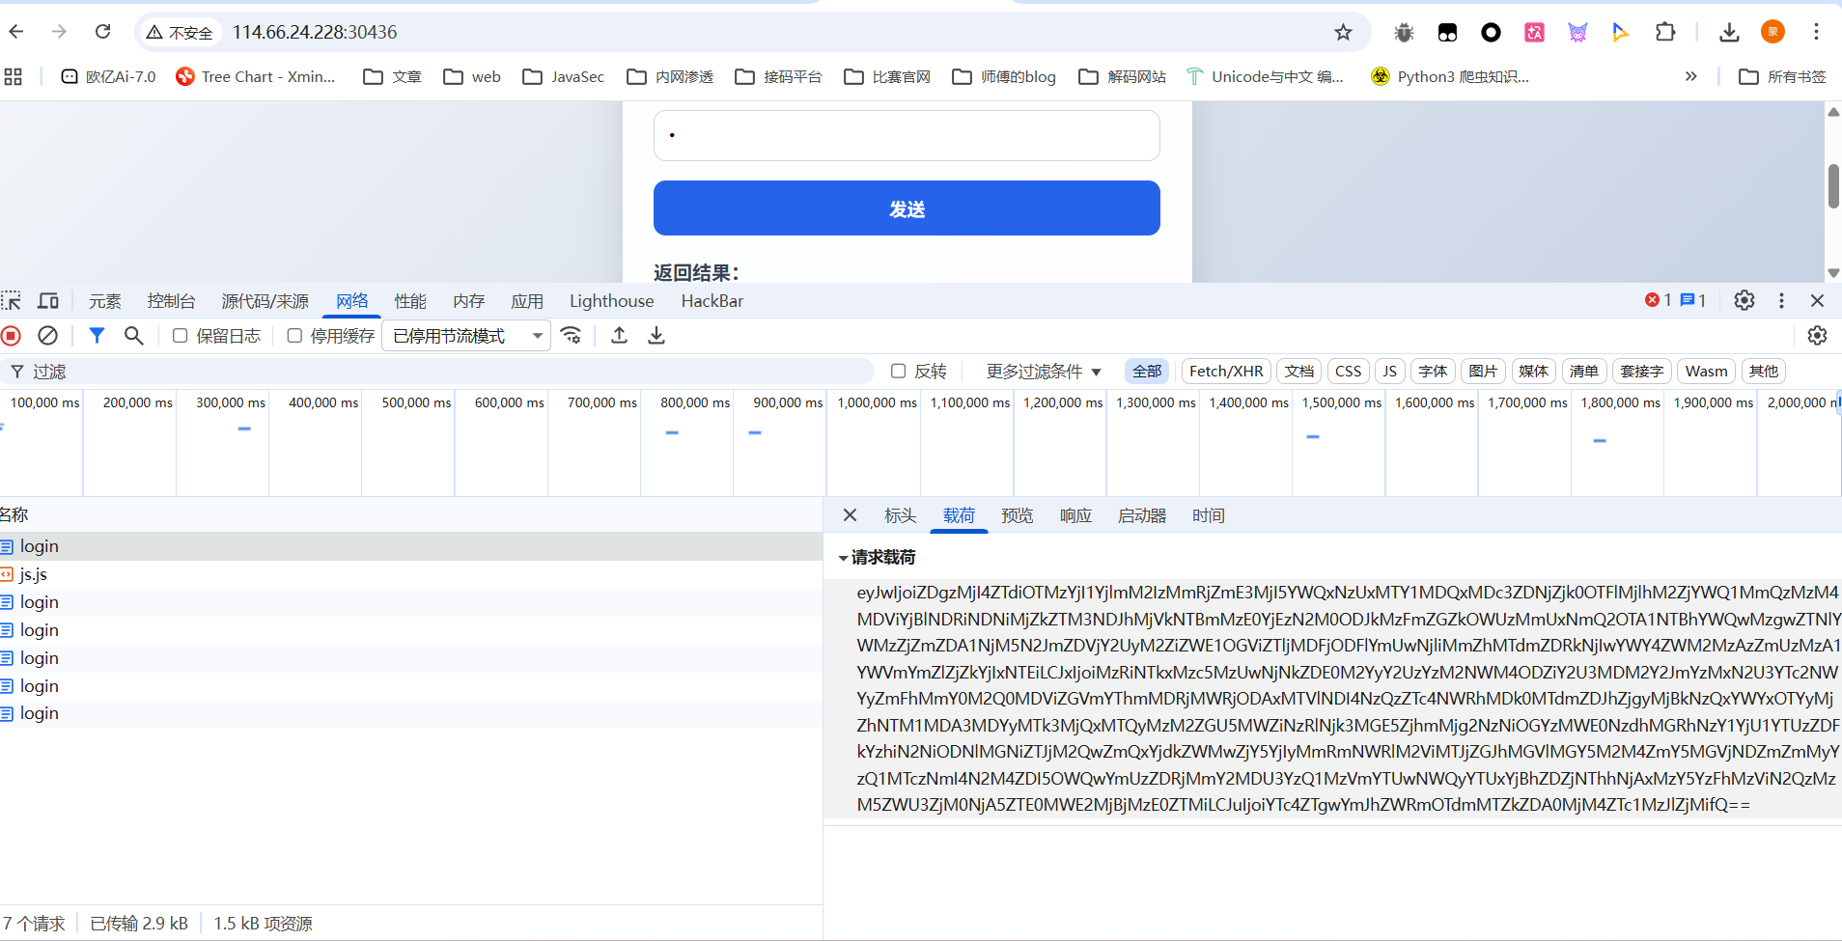Open the 控制台 panel tab

tap(171, 301)
